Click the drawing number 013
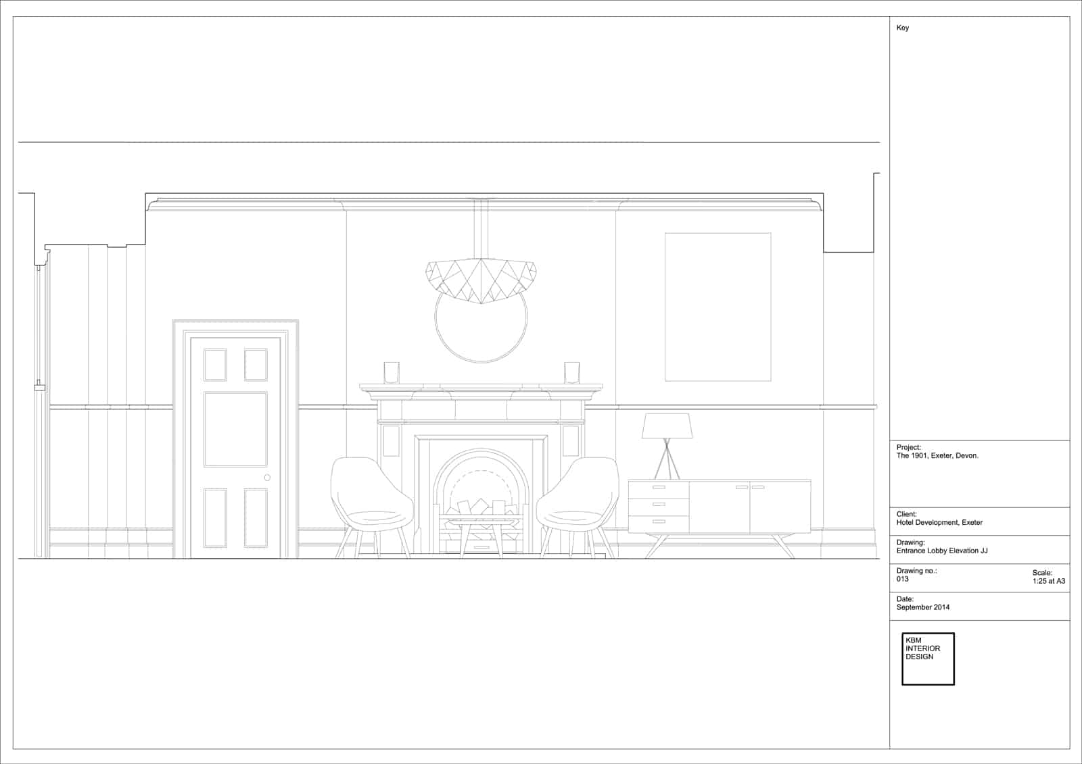The width and height of the screenshot is (1082, 764). 903,579
